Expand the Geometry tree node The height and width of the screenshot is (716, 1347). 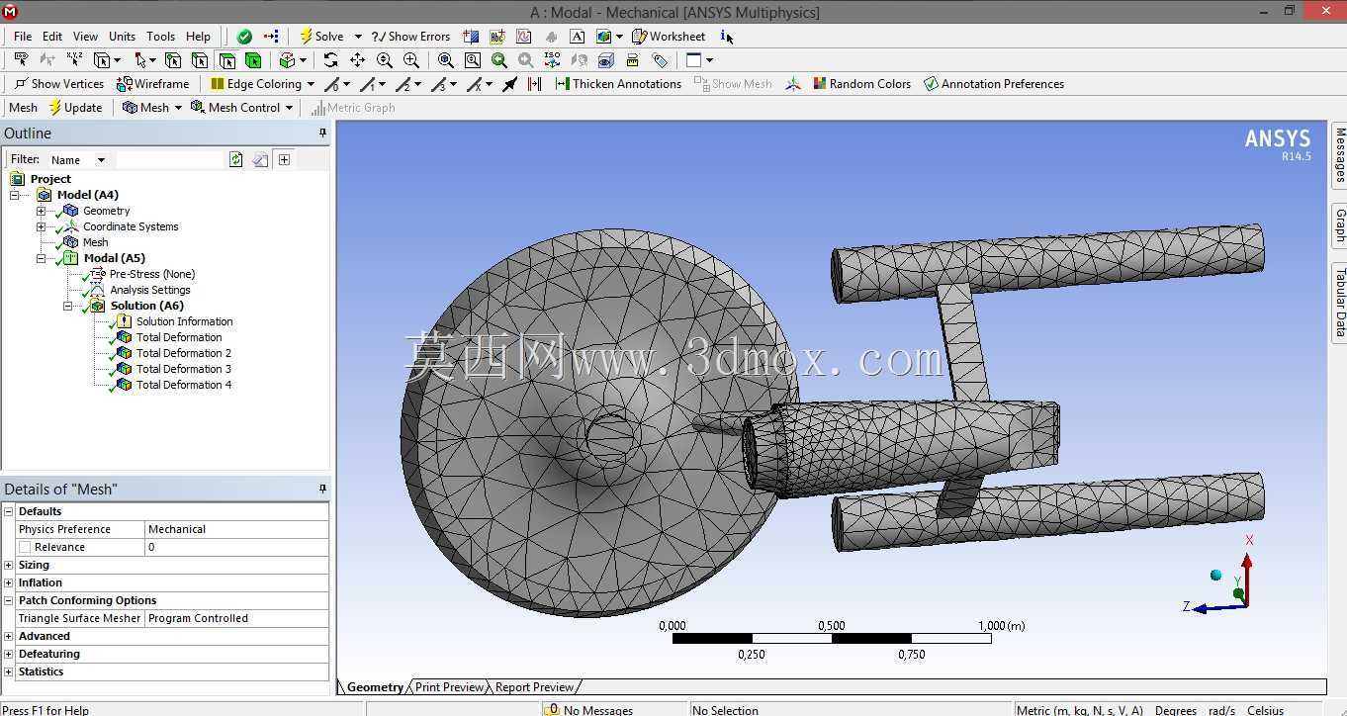point(42,211)
